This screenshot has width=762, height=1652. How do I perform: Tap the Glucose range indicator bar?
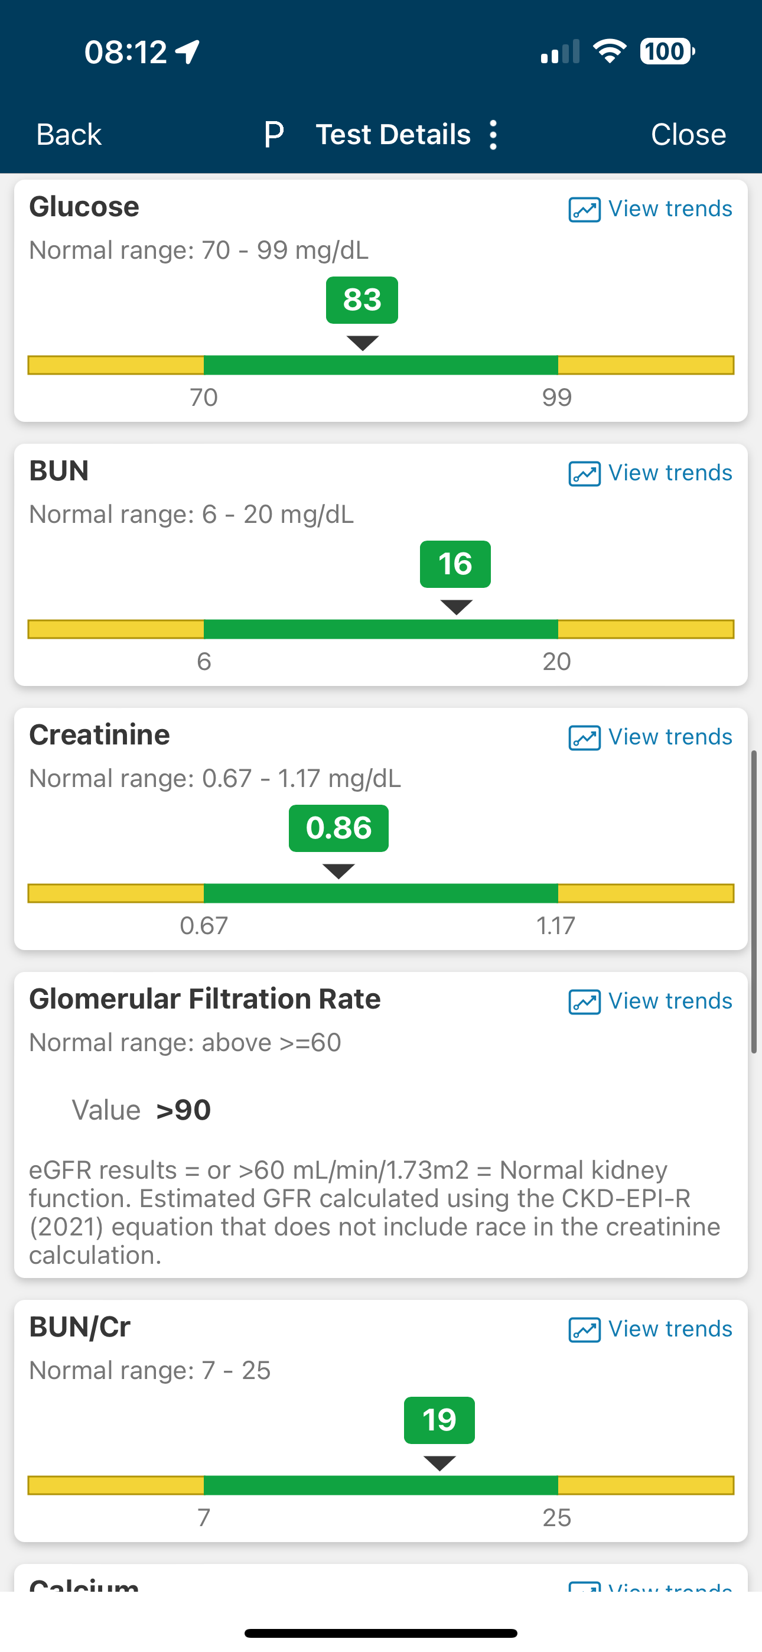(381, 365)
